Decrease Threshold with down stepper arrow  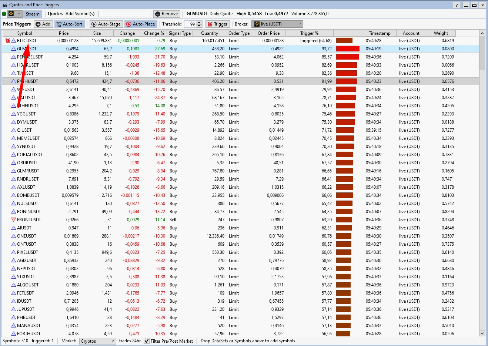[x=199, y=26]
